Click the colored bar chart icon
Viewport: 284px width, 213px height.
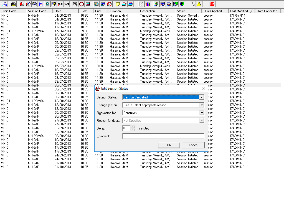coord(148,4)
